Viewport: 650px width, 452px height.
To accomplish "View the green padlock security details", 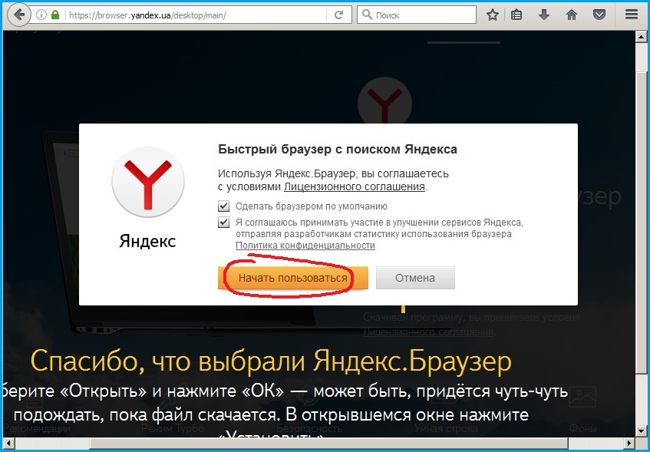I will (x=54, y=15).
